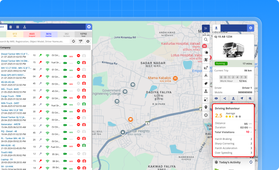Click the share icon on vehicle card
This screenshot has width=279, height=170.
[225, 99]
